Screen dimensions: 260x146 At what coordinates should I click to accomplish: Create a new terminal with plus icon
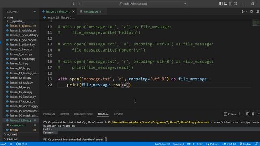[x=239, y=114]
